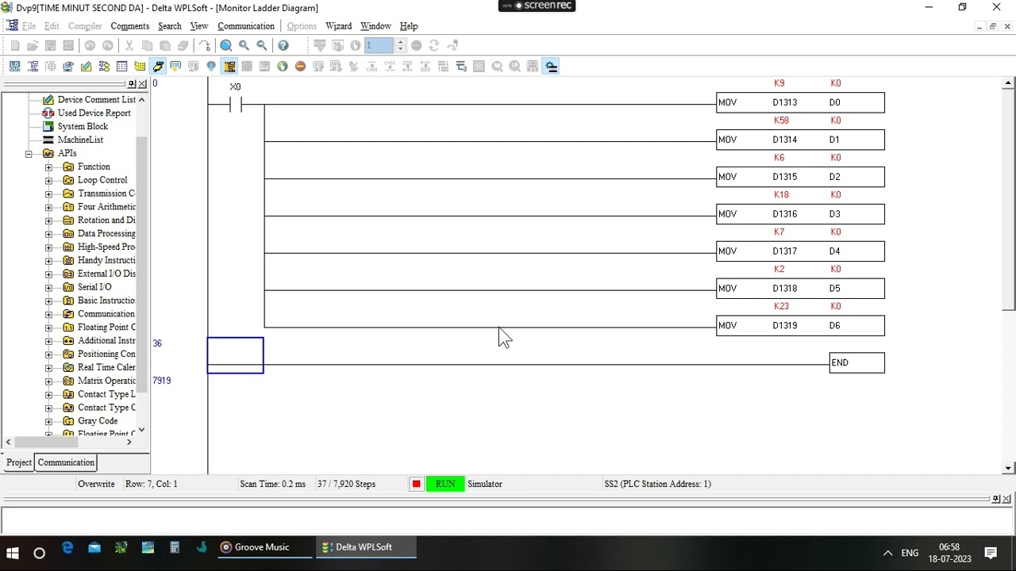Viewport: 1016px width, 571px height.
Task: Open Help via the question mark icon
Action: click(283, 45)
